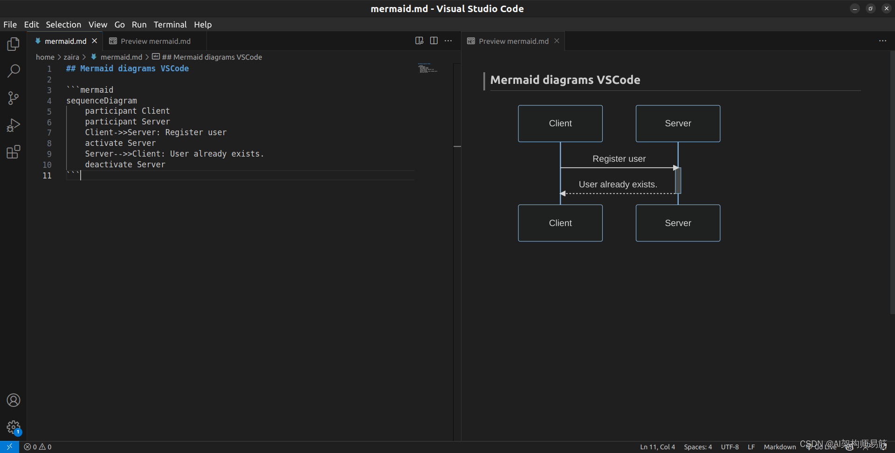Open the Manage gear icon
895x453 pixels.
(x=14, y=427)
